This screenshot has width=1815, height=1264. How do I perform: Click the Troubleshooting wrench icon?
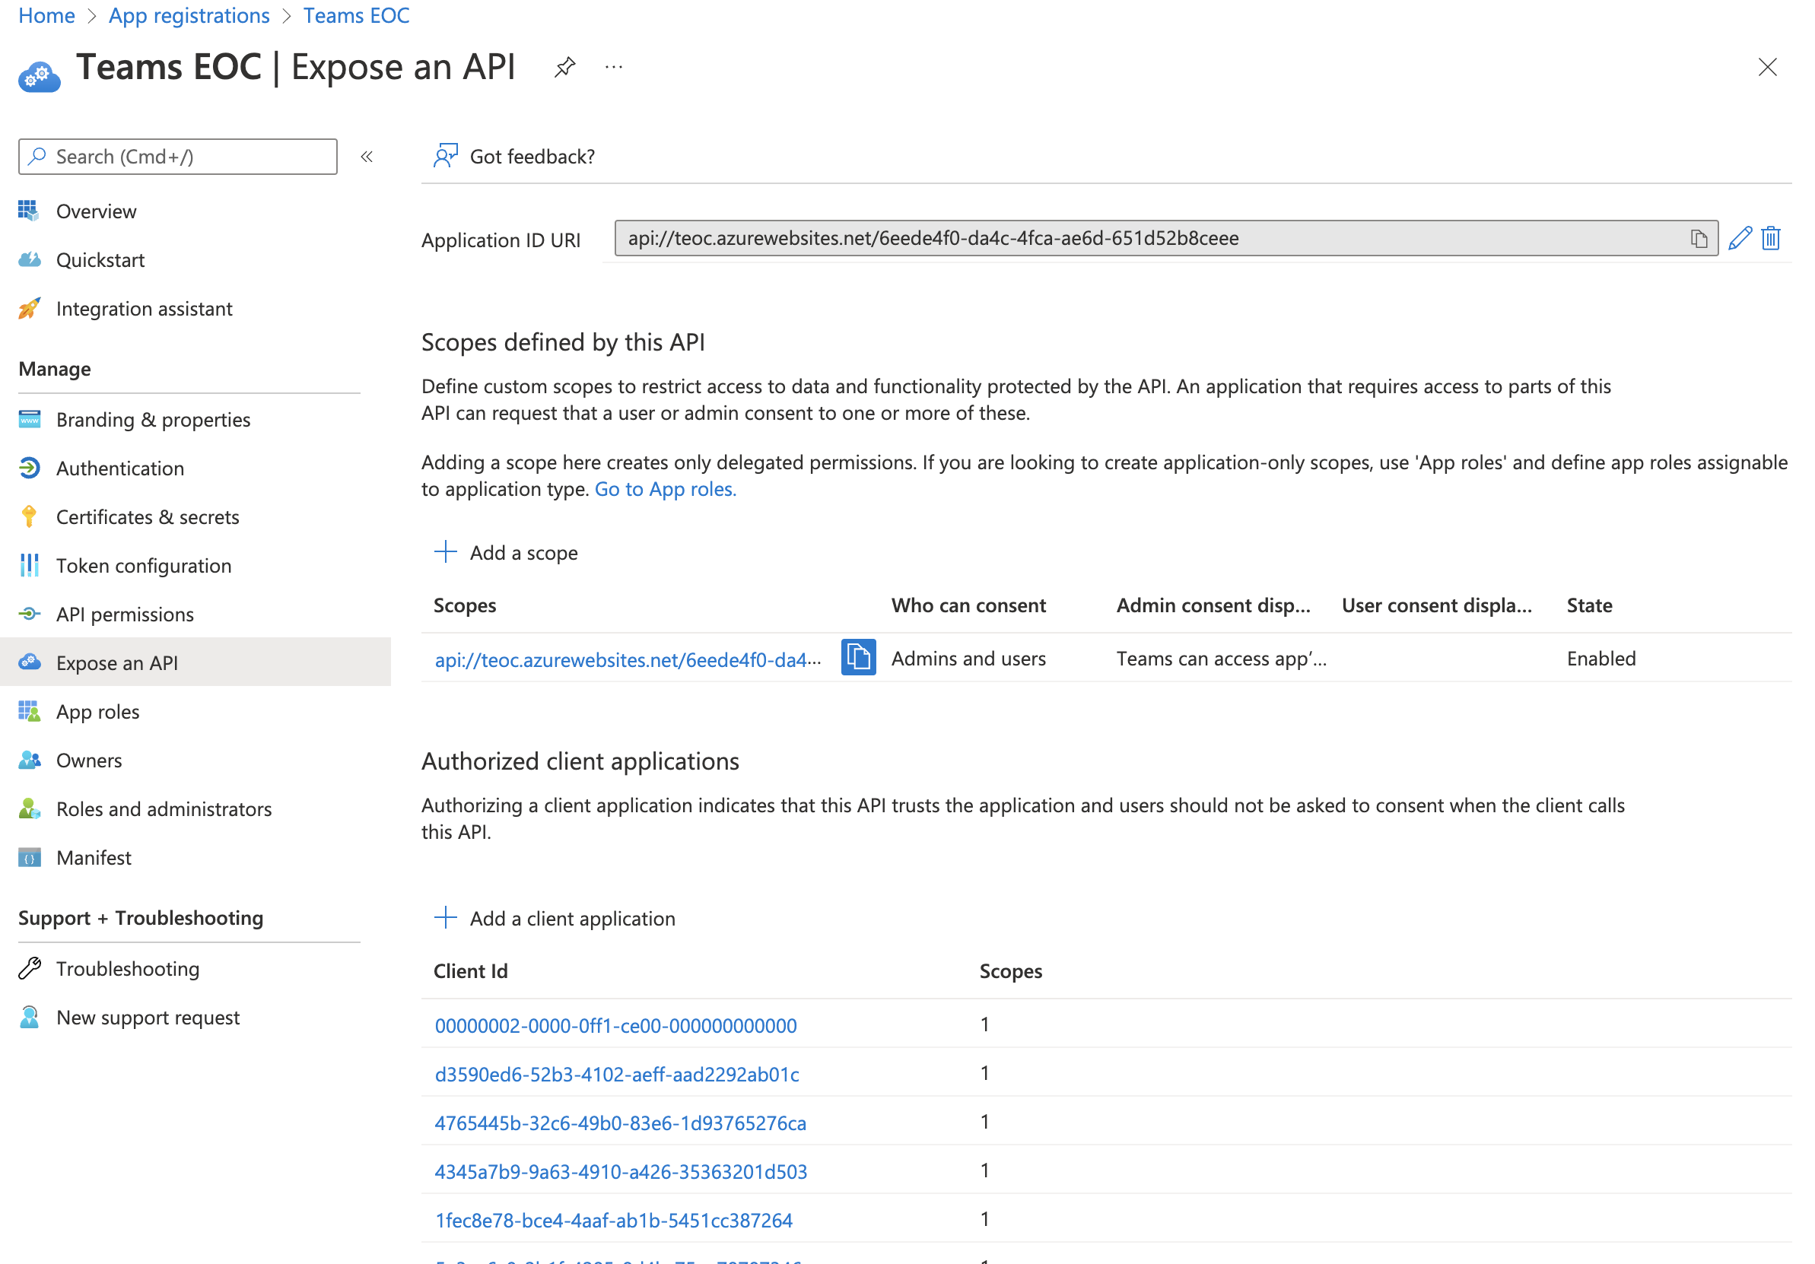[29, 968]
